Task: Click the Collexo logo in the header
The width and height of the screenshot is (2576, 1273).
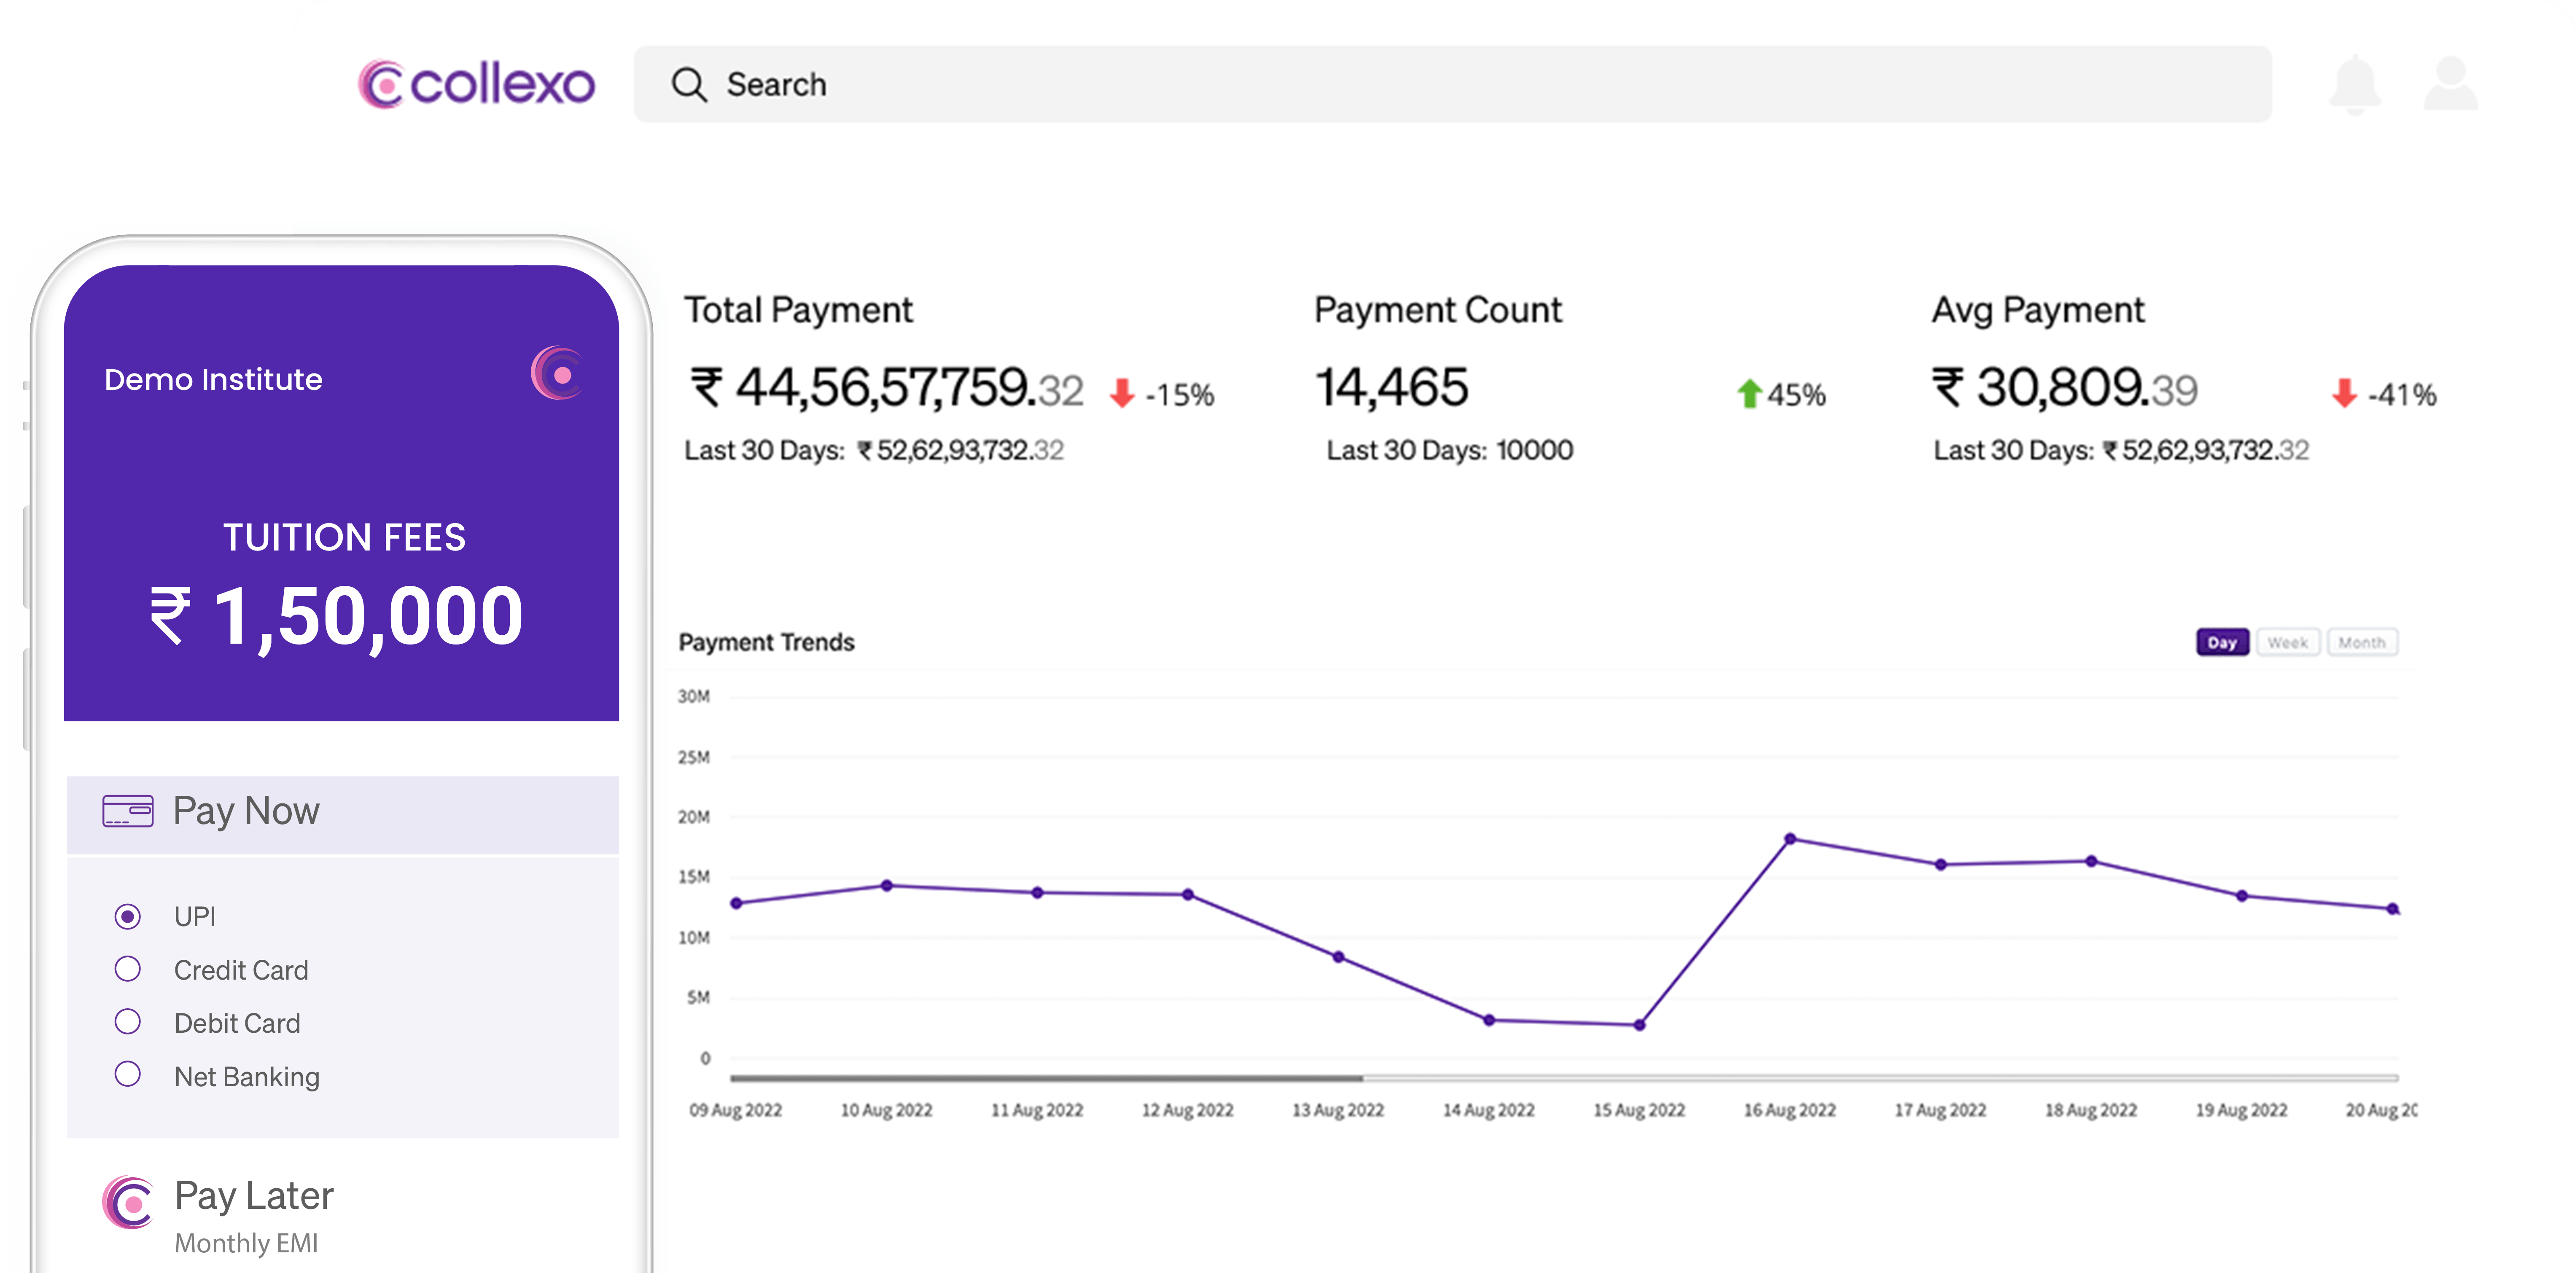Action: click(x=477, y=84)
